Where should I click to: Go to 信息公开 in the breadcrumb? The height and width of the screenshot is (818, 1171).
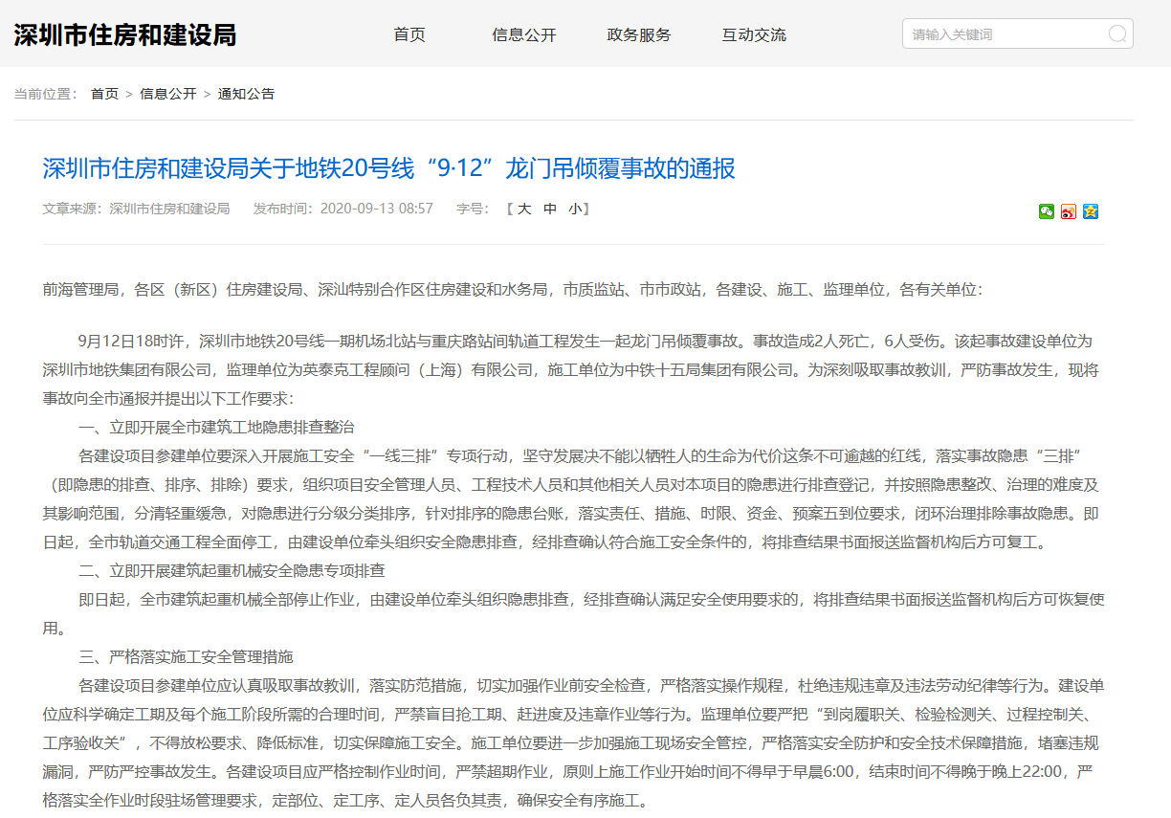pyautogui.click(x=167, y=94)
